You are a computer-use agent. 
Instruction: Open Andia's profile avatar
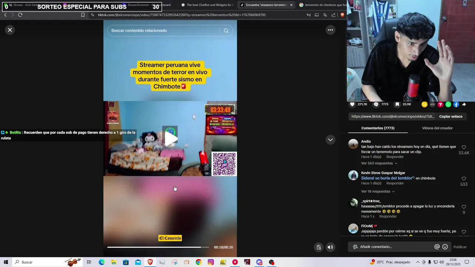(x=353, y=144)
